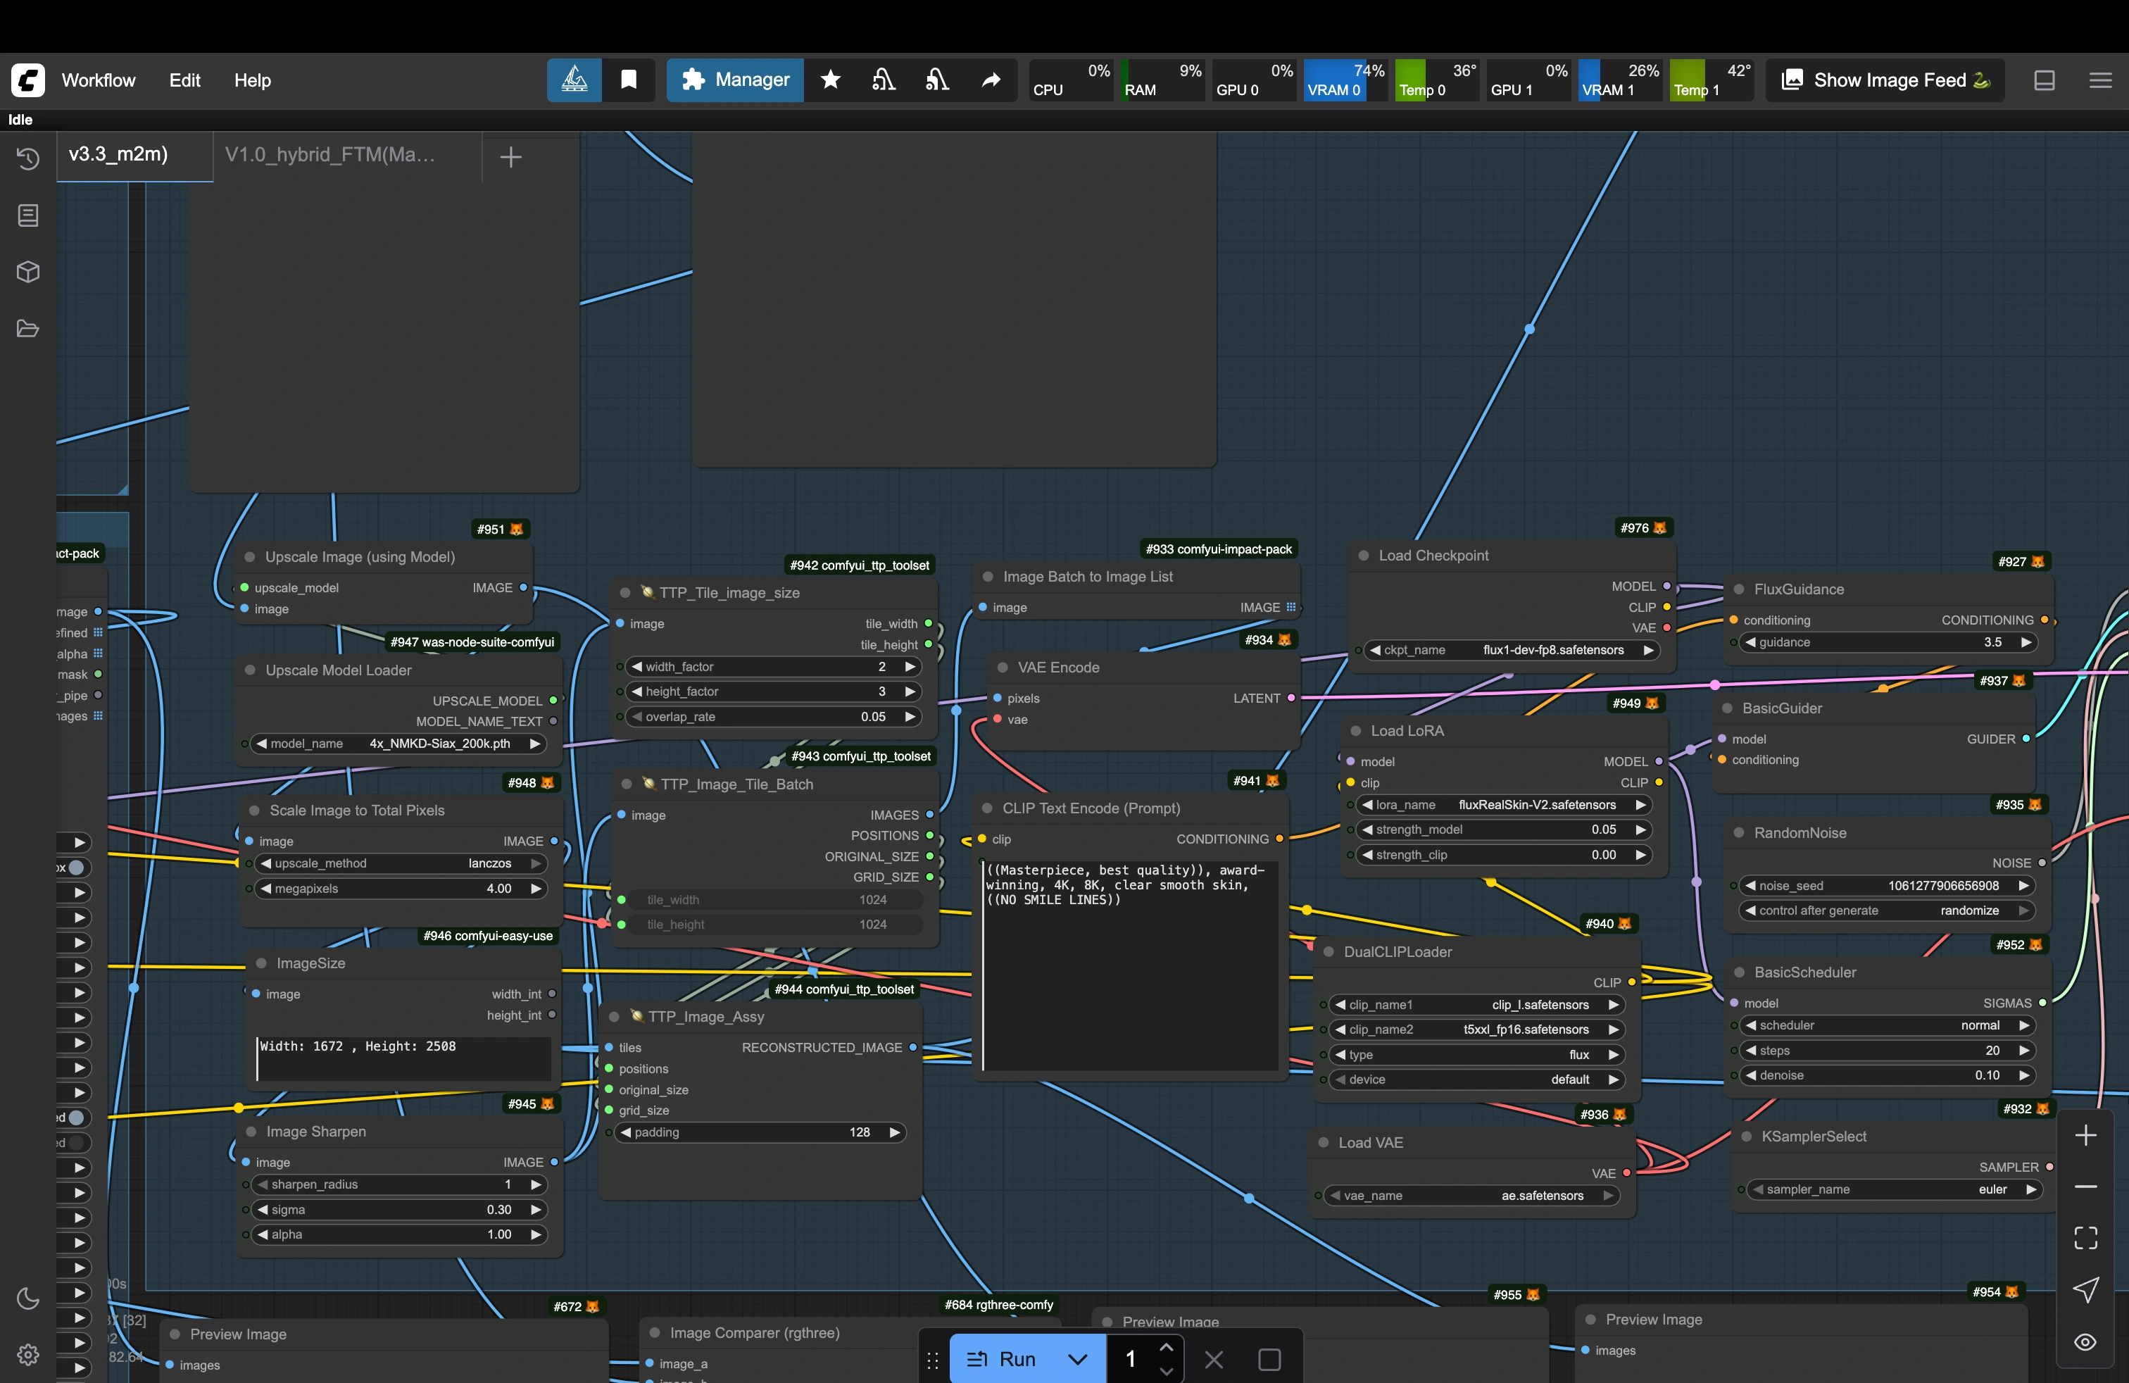Open the Workflow menu
The height and width of the screenshot is (1383, 2129).
(99, 80)
